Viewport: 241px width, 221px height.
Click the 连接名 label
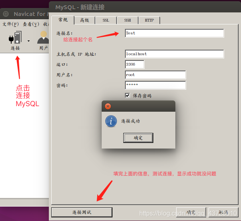pyautogui.click(x=64, y=33)
